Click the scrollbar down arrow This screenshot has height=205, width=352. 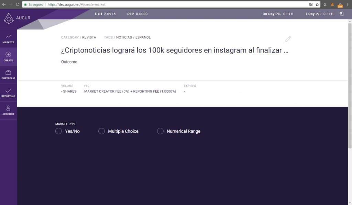pos(350,203)
